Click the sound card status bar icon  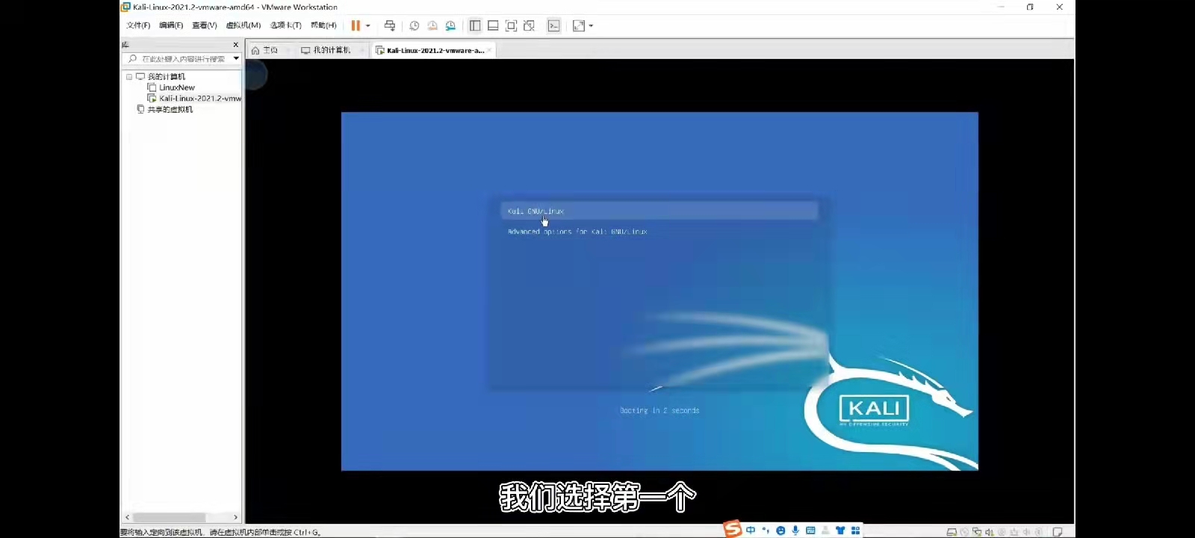[989, 532]
